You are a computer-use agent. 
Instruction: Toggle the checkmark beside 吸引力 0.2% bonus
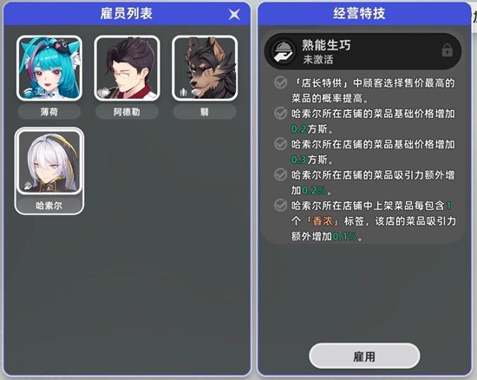[280, 174]
